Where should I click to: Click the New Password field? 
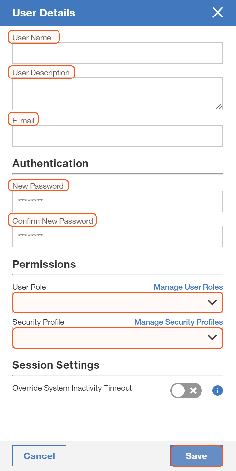tap(117, 201)
